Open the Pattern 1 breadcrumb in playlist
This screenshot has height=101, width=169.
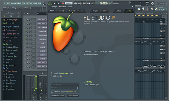point(149,13)
